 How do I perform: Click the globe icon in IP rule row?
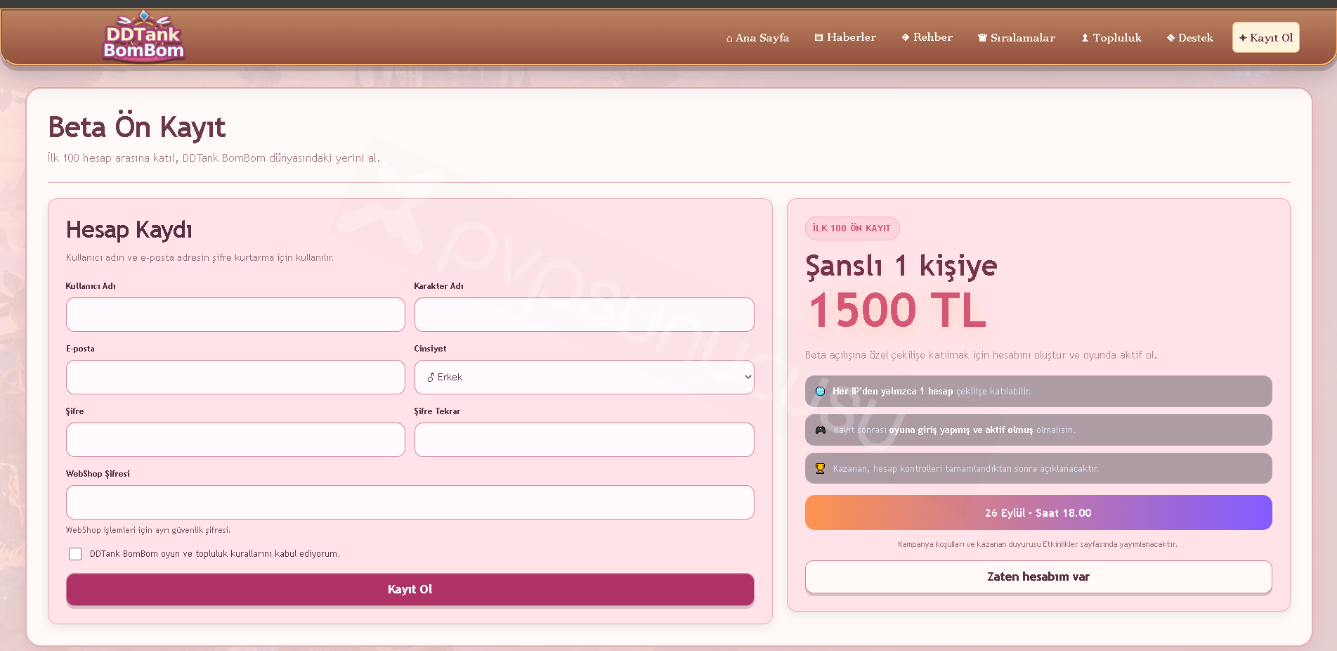point(820,392)
